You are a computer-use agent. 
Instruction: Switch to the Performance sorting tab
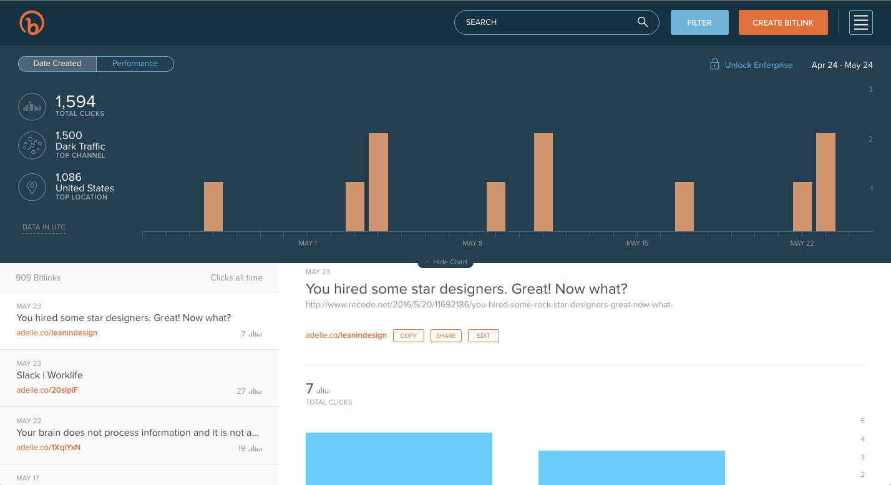point(135,64)
